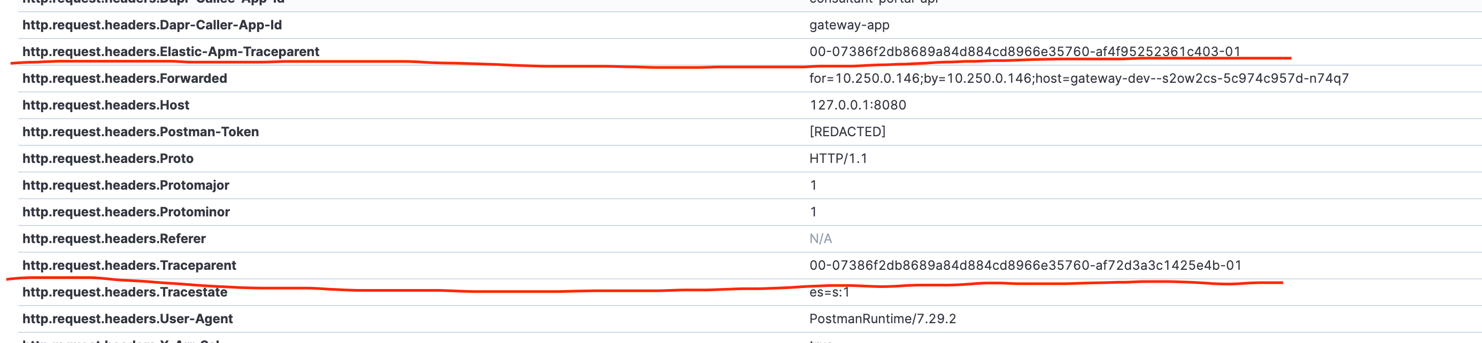The image size is (1482, 343).
Task: Click the Tracestate header field name
Action: coord(125,292)
